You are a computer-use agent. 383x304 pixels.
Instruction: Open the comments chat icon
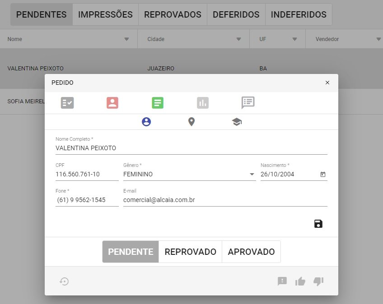248,102
